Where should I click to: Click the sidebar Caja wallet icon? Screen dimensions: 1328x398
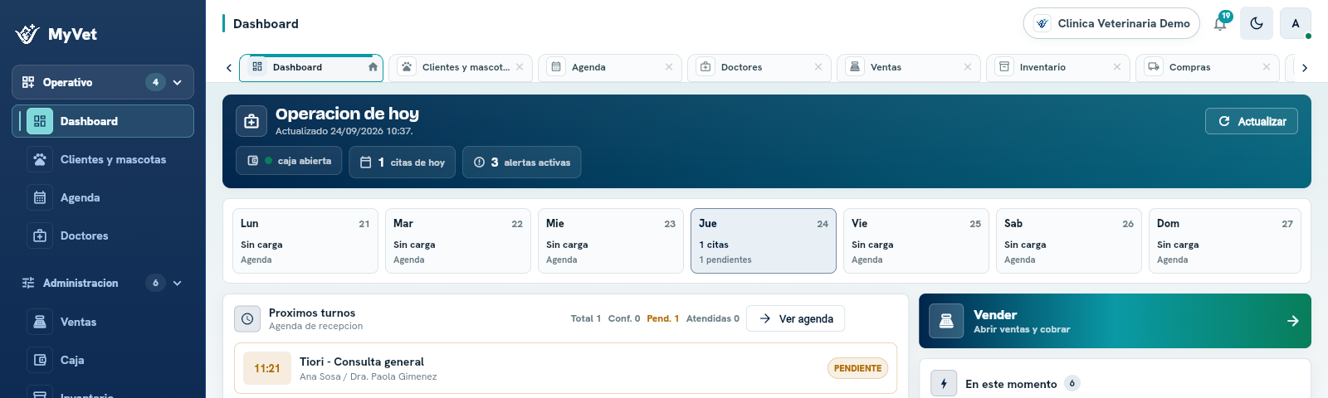click(40, 360)
